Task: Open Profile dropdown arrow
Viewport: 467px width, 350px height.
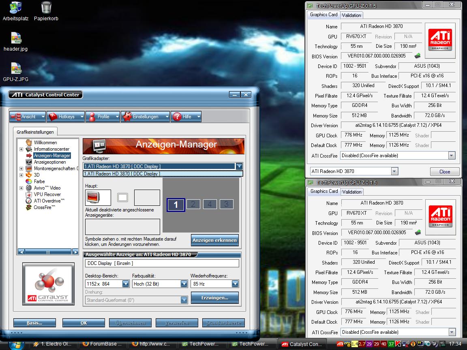Action: coord(117,117)
